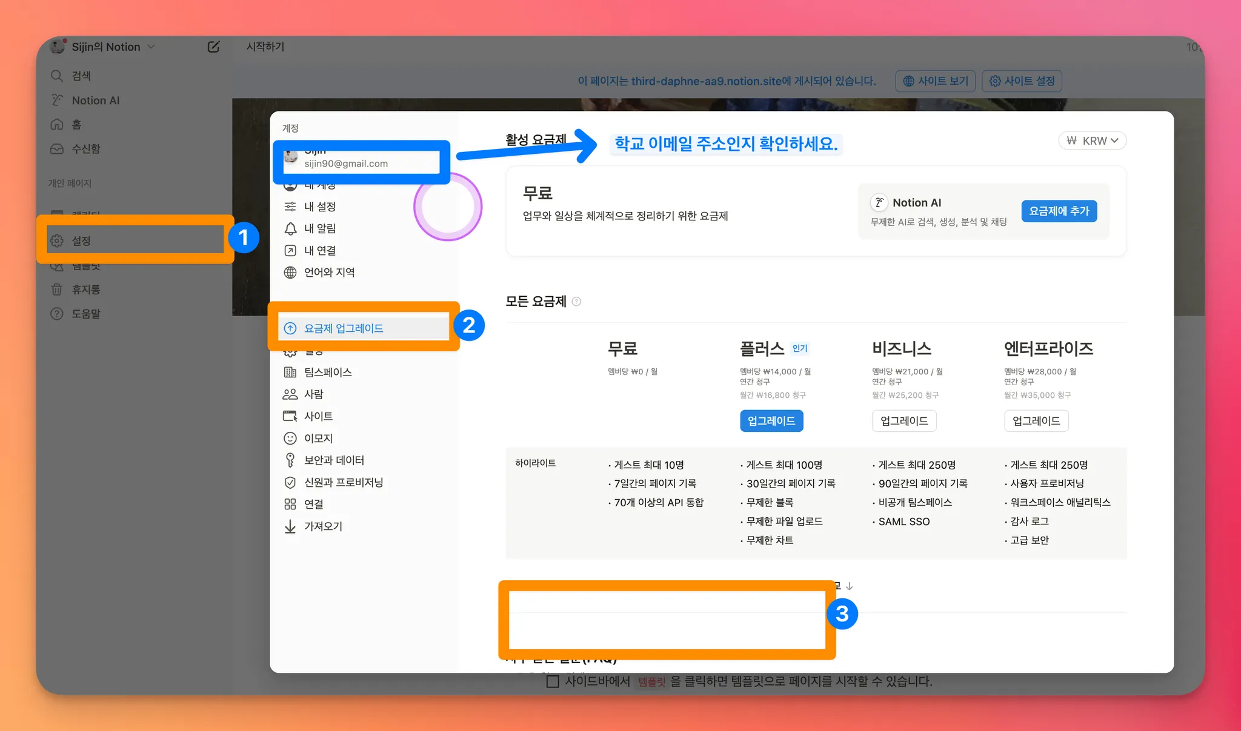Open the inbox (수신함) tray icon

click(57, 149)
